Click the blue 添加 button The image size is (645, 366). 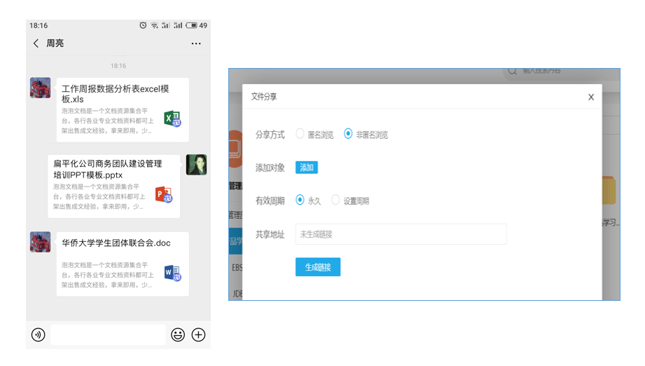[307, 168]
